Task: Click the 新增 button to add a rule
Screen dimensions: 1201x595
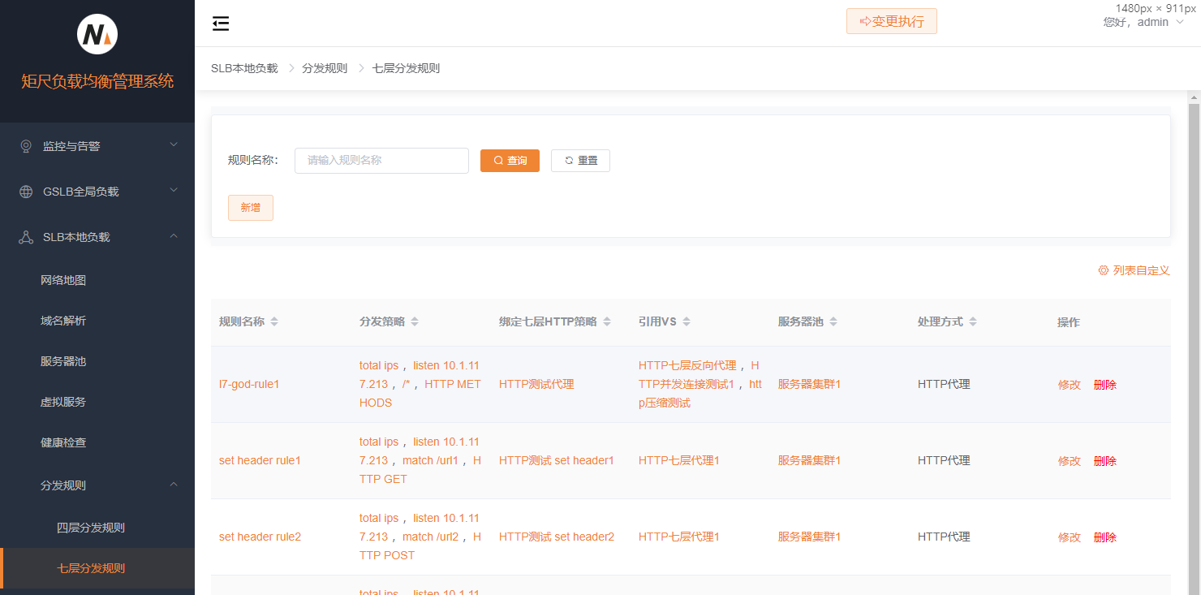Action: 250,208
